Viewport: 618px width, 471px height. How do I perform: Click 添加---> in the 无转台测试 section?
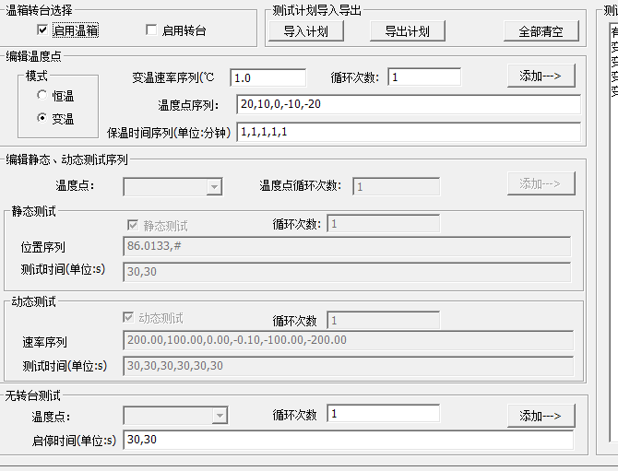pyautogui.click(x=541, y=416)
